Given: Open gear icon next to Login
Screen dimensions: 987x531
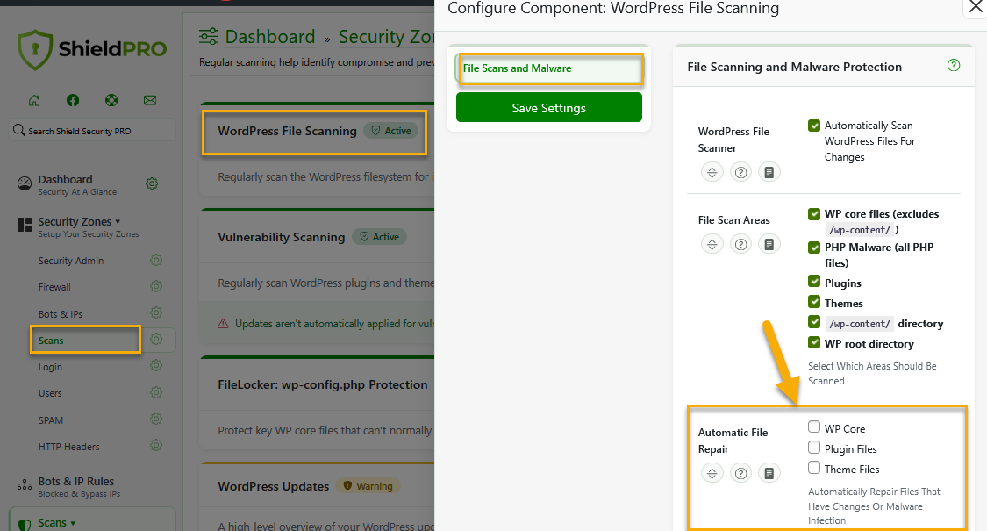Looking at the screenshot, I should click(x=156, y=366).
